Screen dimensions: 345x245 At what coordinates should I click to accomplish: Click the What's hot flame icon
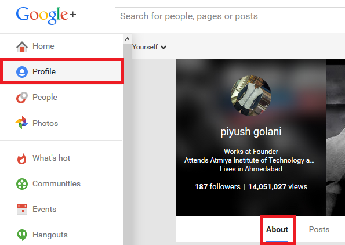pyautogui.click(x=22, y=158)
